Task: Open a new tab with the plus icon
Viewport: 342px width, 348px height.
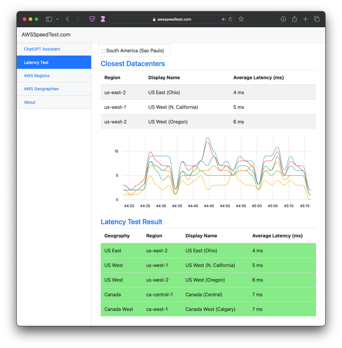Action: click(x=306, y=19)
